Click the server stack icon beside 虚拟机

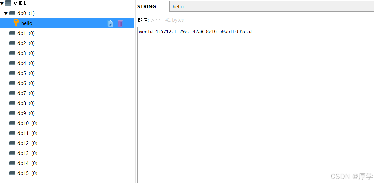point(8,3)
